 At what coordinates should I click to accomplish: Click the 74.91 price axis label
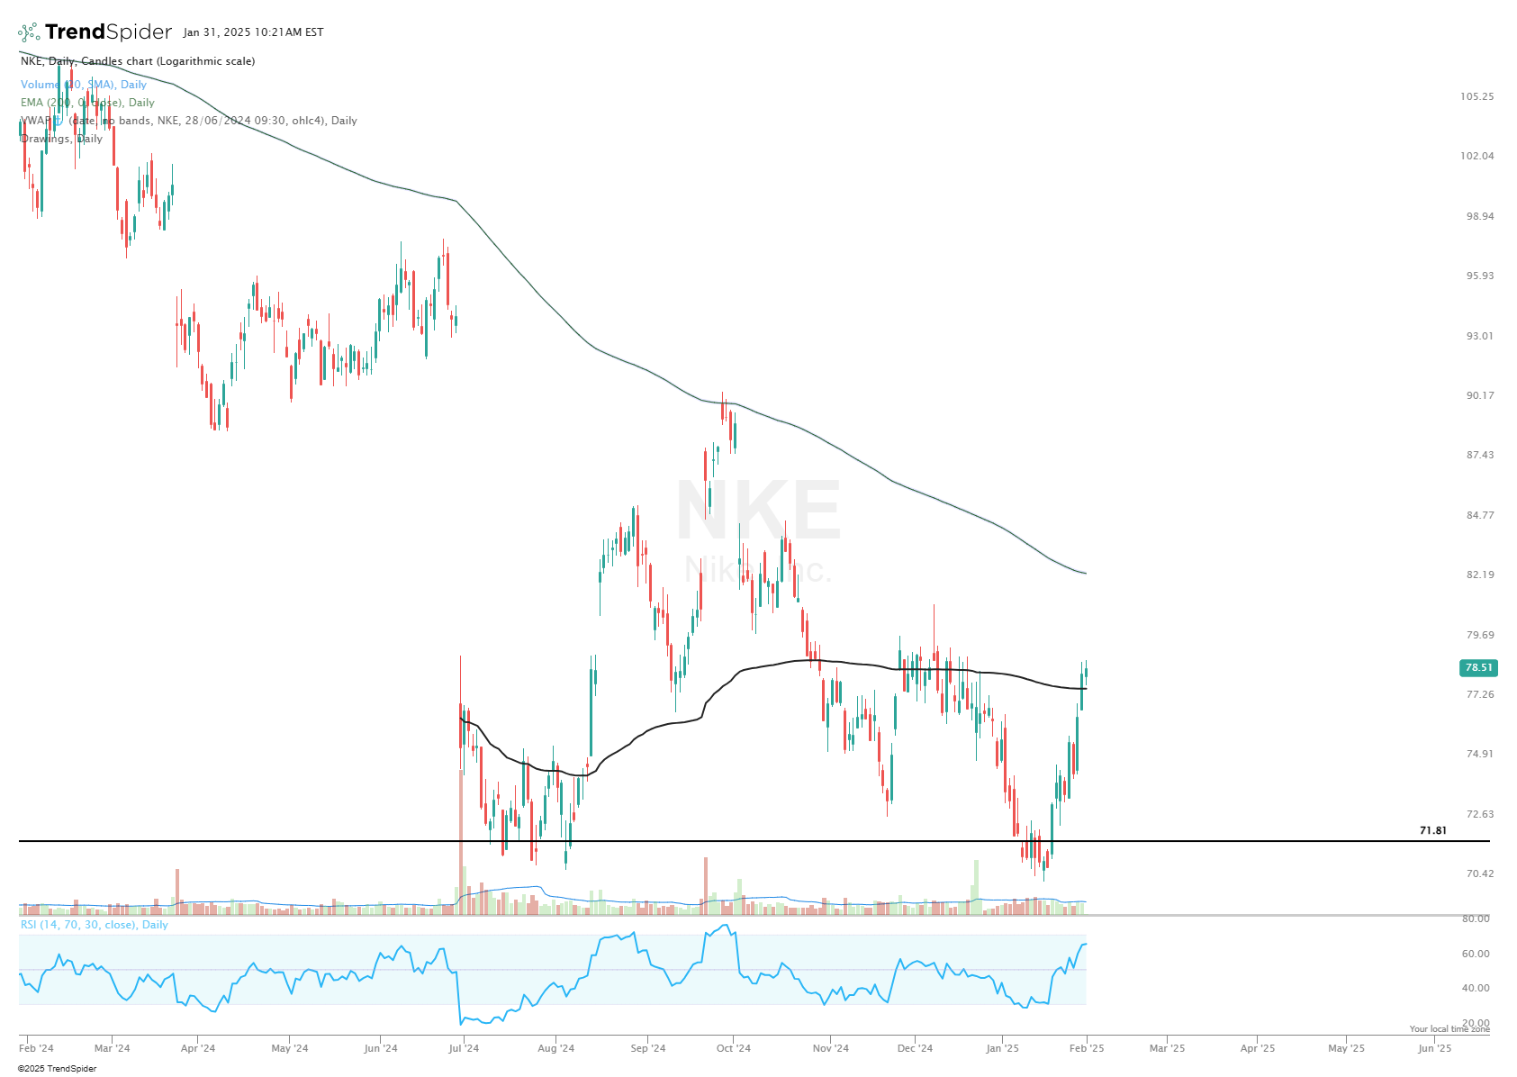pyautogui.click(x=1480, y=754)
